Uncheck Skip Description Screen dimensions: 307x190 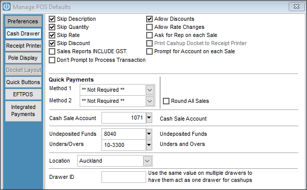(52, 19)
